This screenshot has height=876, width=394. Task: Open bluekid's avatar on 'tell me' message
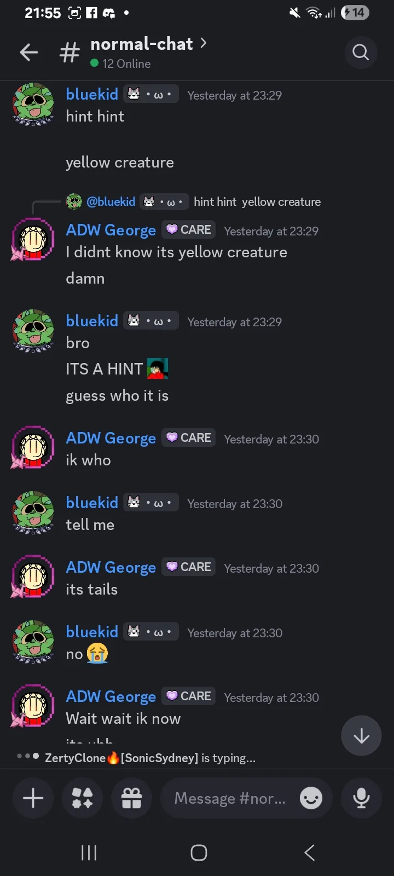coord(33,512)
